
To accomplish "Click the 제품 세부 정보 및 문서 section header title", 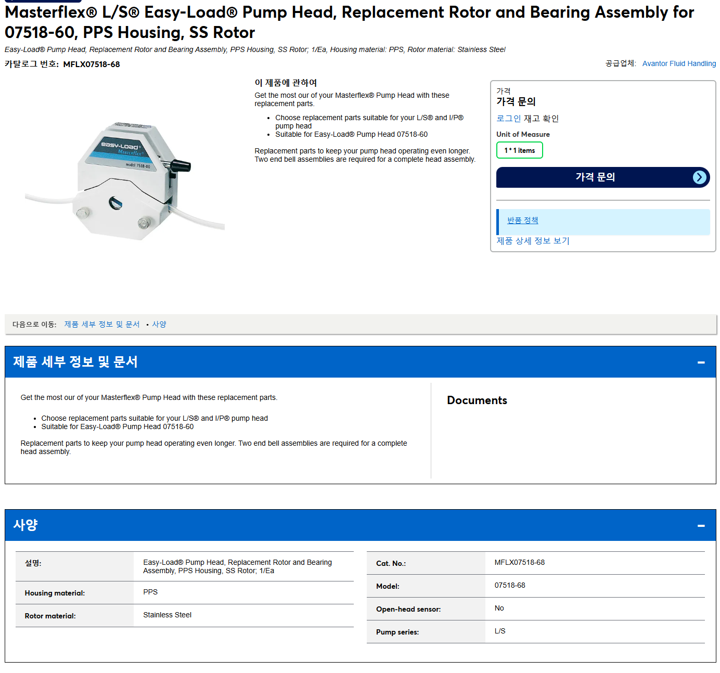I will pos(75,362).
